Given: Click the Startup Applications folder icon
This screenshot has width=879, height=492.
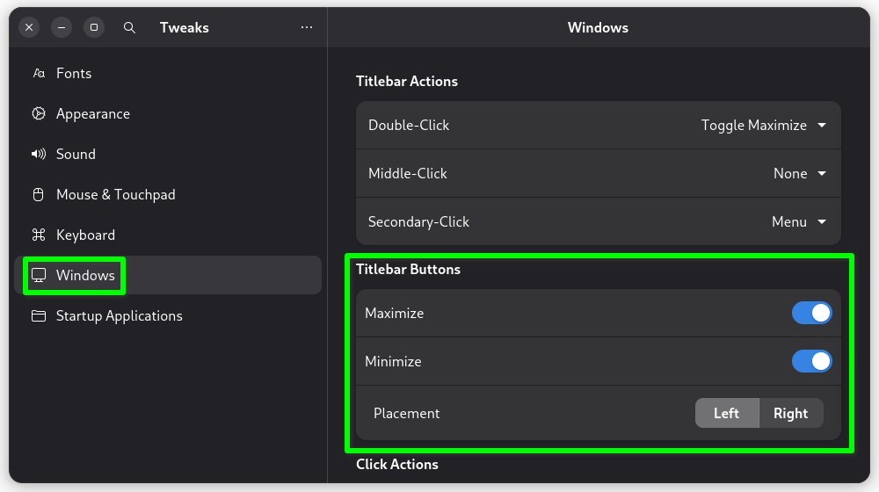Looking at the screenshot, I should (x=39, y=316).
